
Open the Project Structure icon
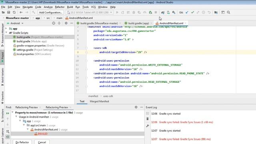pos(216,12)
